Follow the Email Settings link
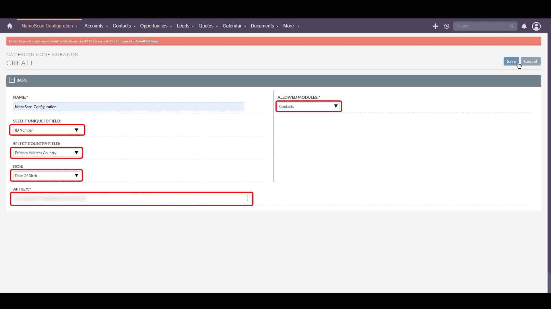The height and width of the screenshot is (309, 551). pos(147,41)
